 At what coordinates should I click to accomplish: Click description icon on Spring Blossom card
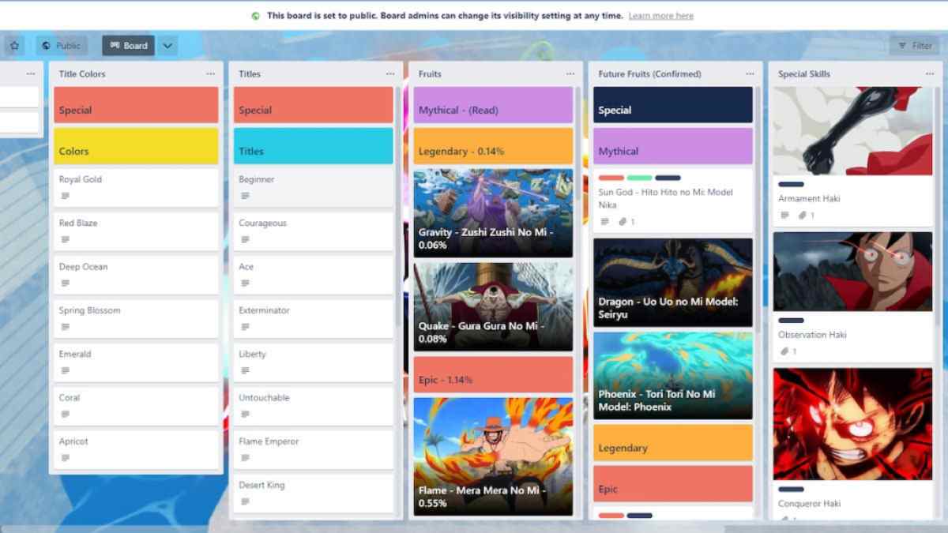pyautogui.click(x=66, y=327)
